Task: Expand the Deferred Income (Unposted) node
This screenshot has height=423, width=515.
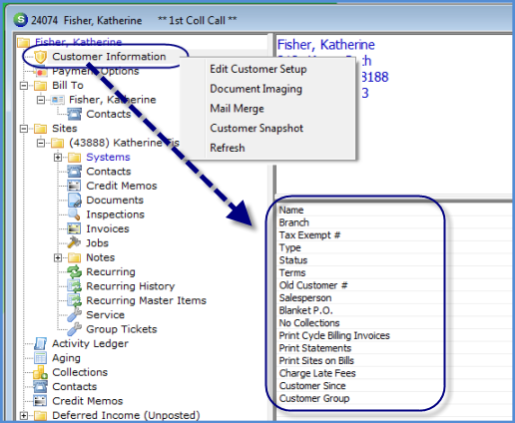Action: pos(24,415)
